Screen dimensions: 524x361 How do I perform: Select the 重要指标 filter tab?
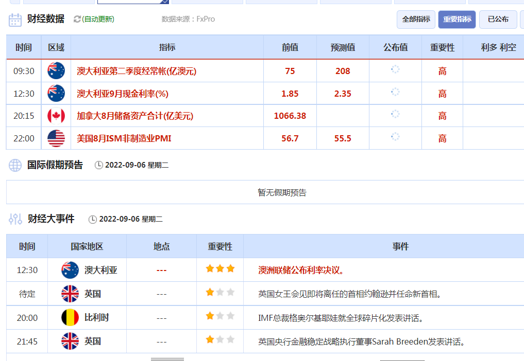click(x=457, y=19)
